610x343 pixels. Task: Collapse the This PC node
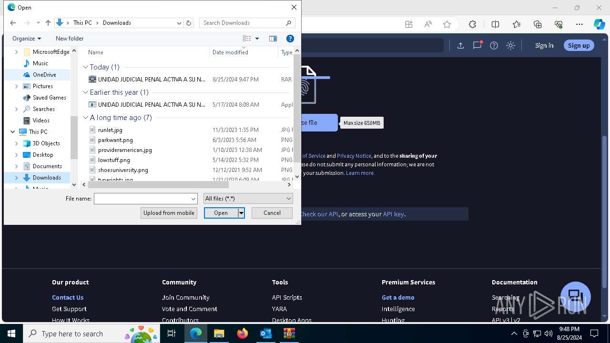point(12,132)
